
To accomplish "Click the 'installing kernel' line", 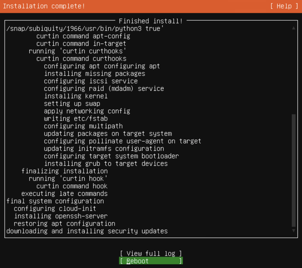I will tap(76, 96).
